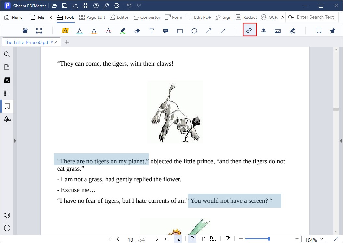The image size is (343, 243).
Task: Show more ribbon tabs with right chevron
Action: [282, 17]
